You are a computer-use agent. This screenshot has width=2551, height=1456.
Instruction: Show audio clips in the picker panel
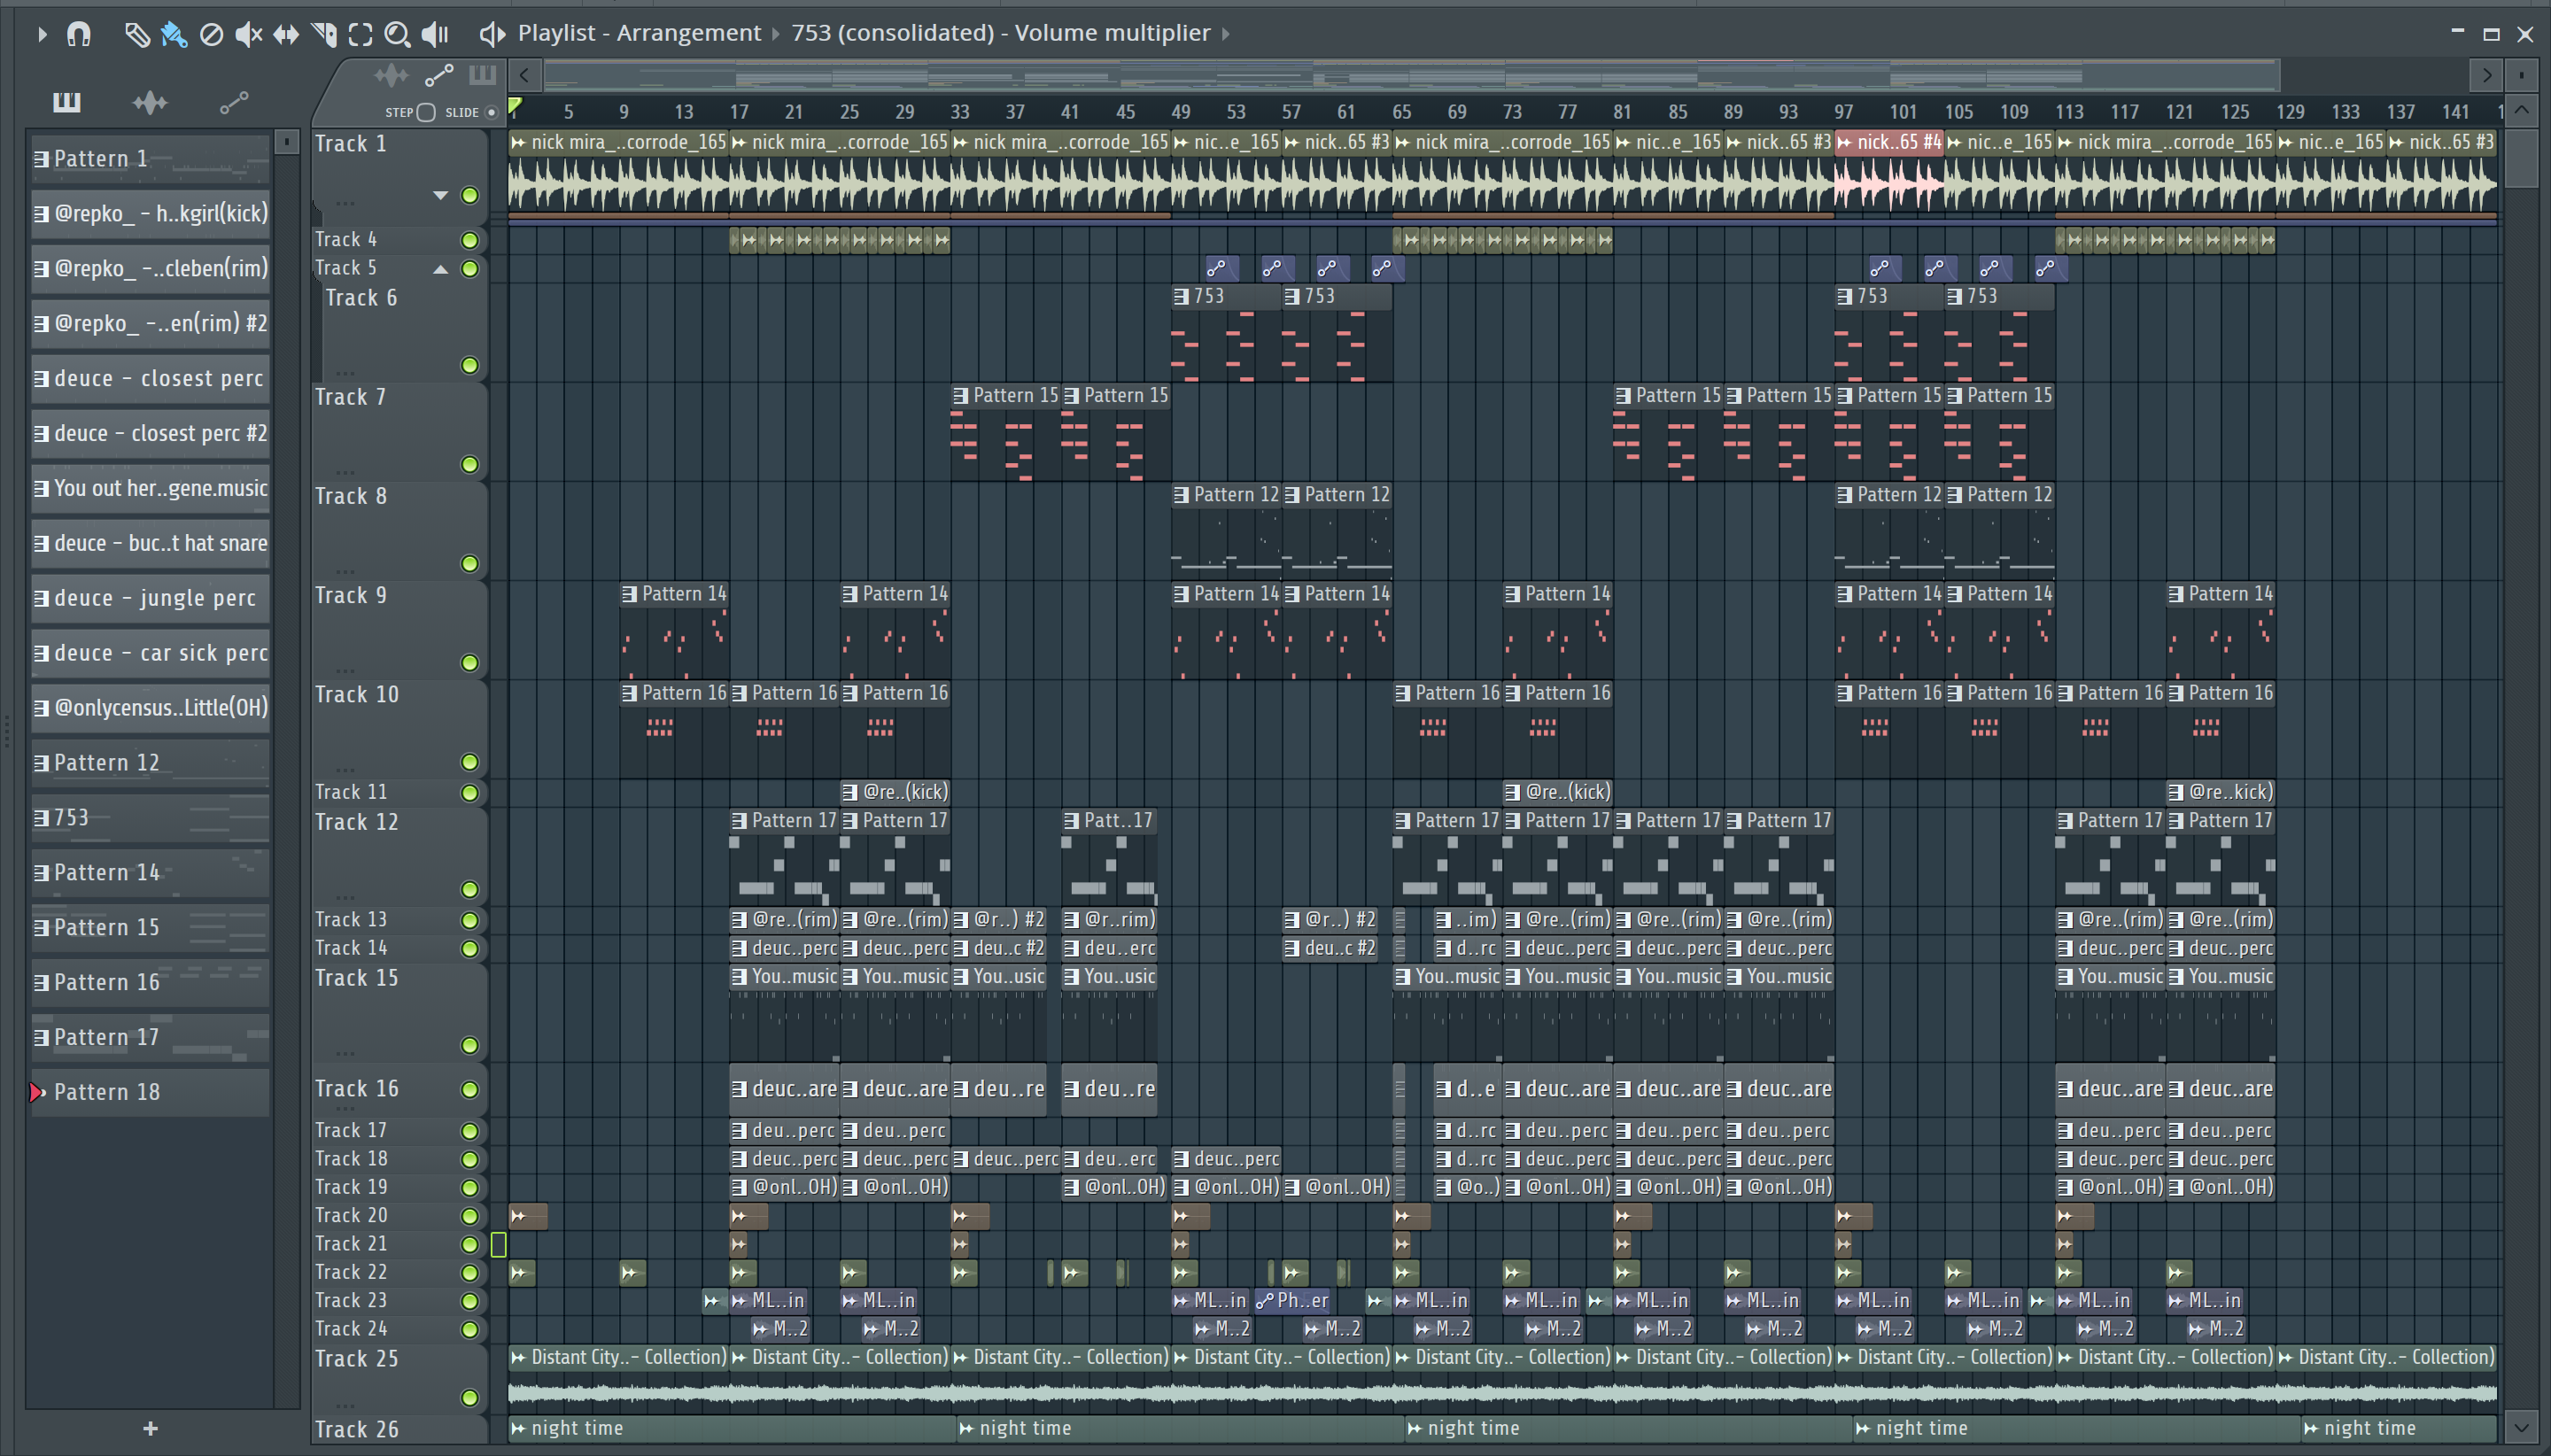150,102
